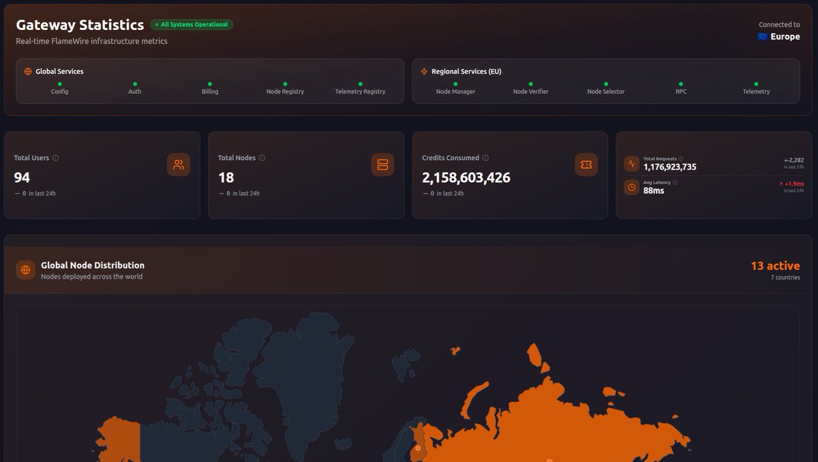Click the Node Manager status dot
This screenshot has height=462, width=818.
455,84
